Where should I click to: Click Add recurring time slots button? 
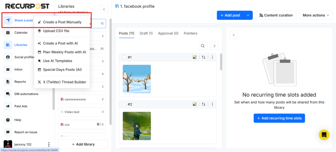pos(279,118)
